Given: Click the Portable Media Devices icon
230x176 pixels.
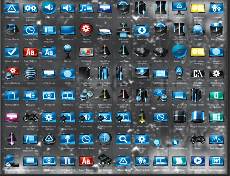Looking at the screenshot, I should [30, 117].
